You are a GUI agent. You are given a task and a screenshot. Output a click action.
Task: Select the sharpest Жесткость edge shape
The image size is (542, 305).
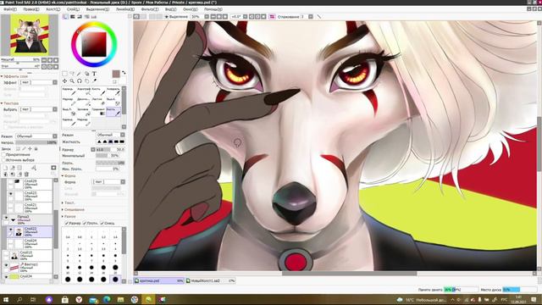[x=122, y=141]
